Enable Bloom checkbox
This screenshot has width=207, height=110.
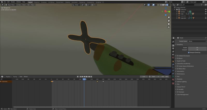click(178, 58)
